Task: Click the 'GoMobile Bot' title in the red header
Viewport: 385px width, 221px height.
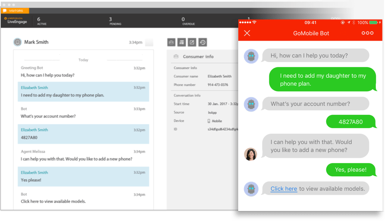Action: [311, 33]
